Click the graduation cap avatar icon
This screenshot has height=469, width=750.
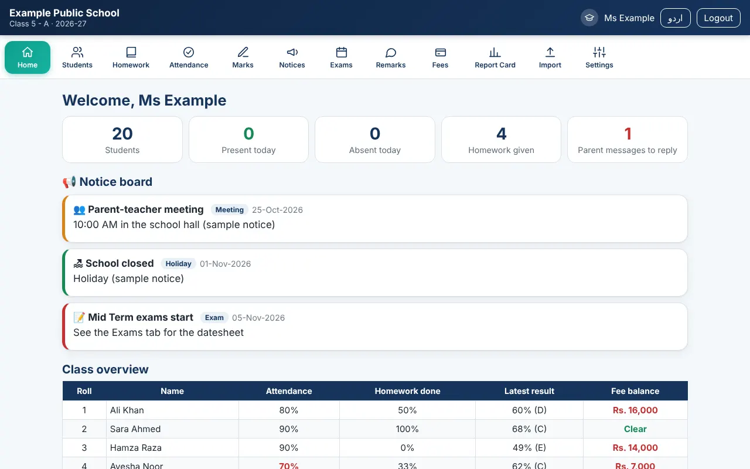[x=589, y=18]
